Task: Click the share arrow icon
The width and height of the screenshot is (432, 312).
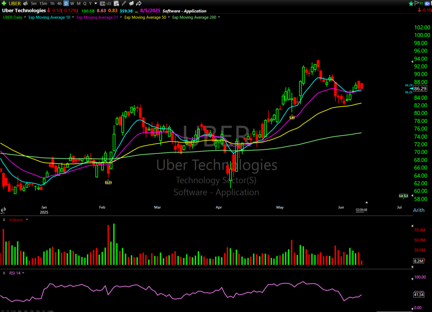Action: (139, 3)
